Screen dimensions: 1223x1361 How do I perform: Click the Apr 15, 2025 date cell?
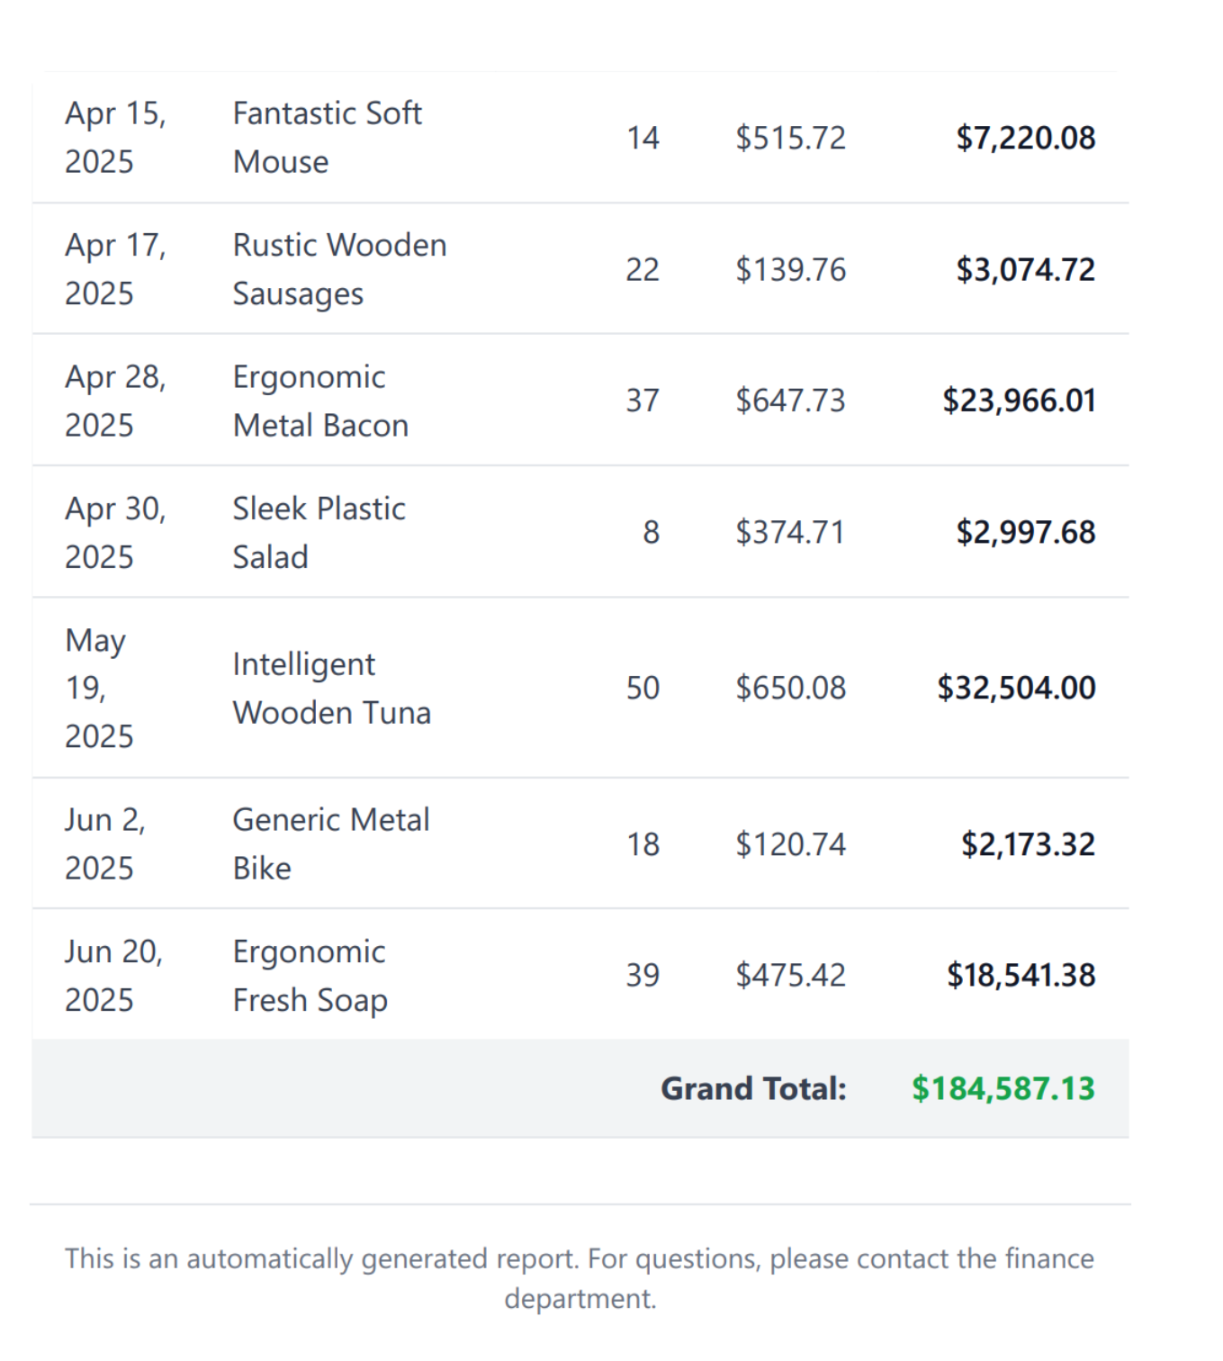pos(115,138)
